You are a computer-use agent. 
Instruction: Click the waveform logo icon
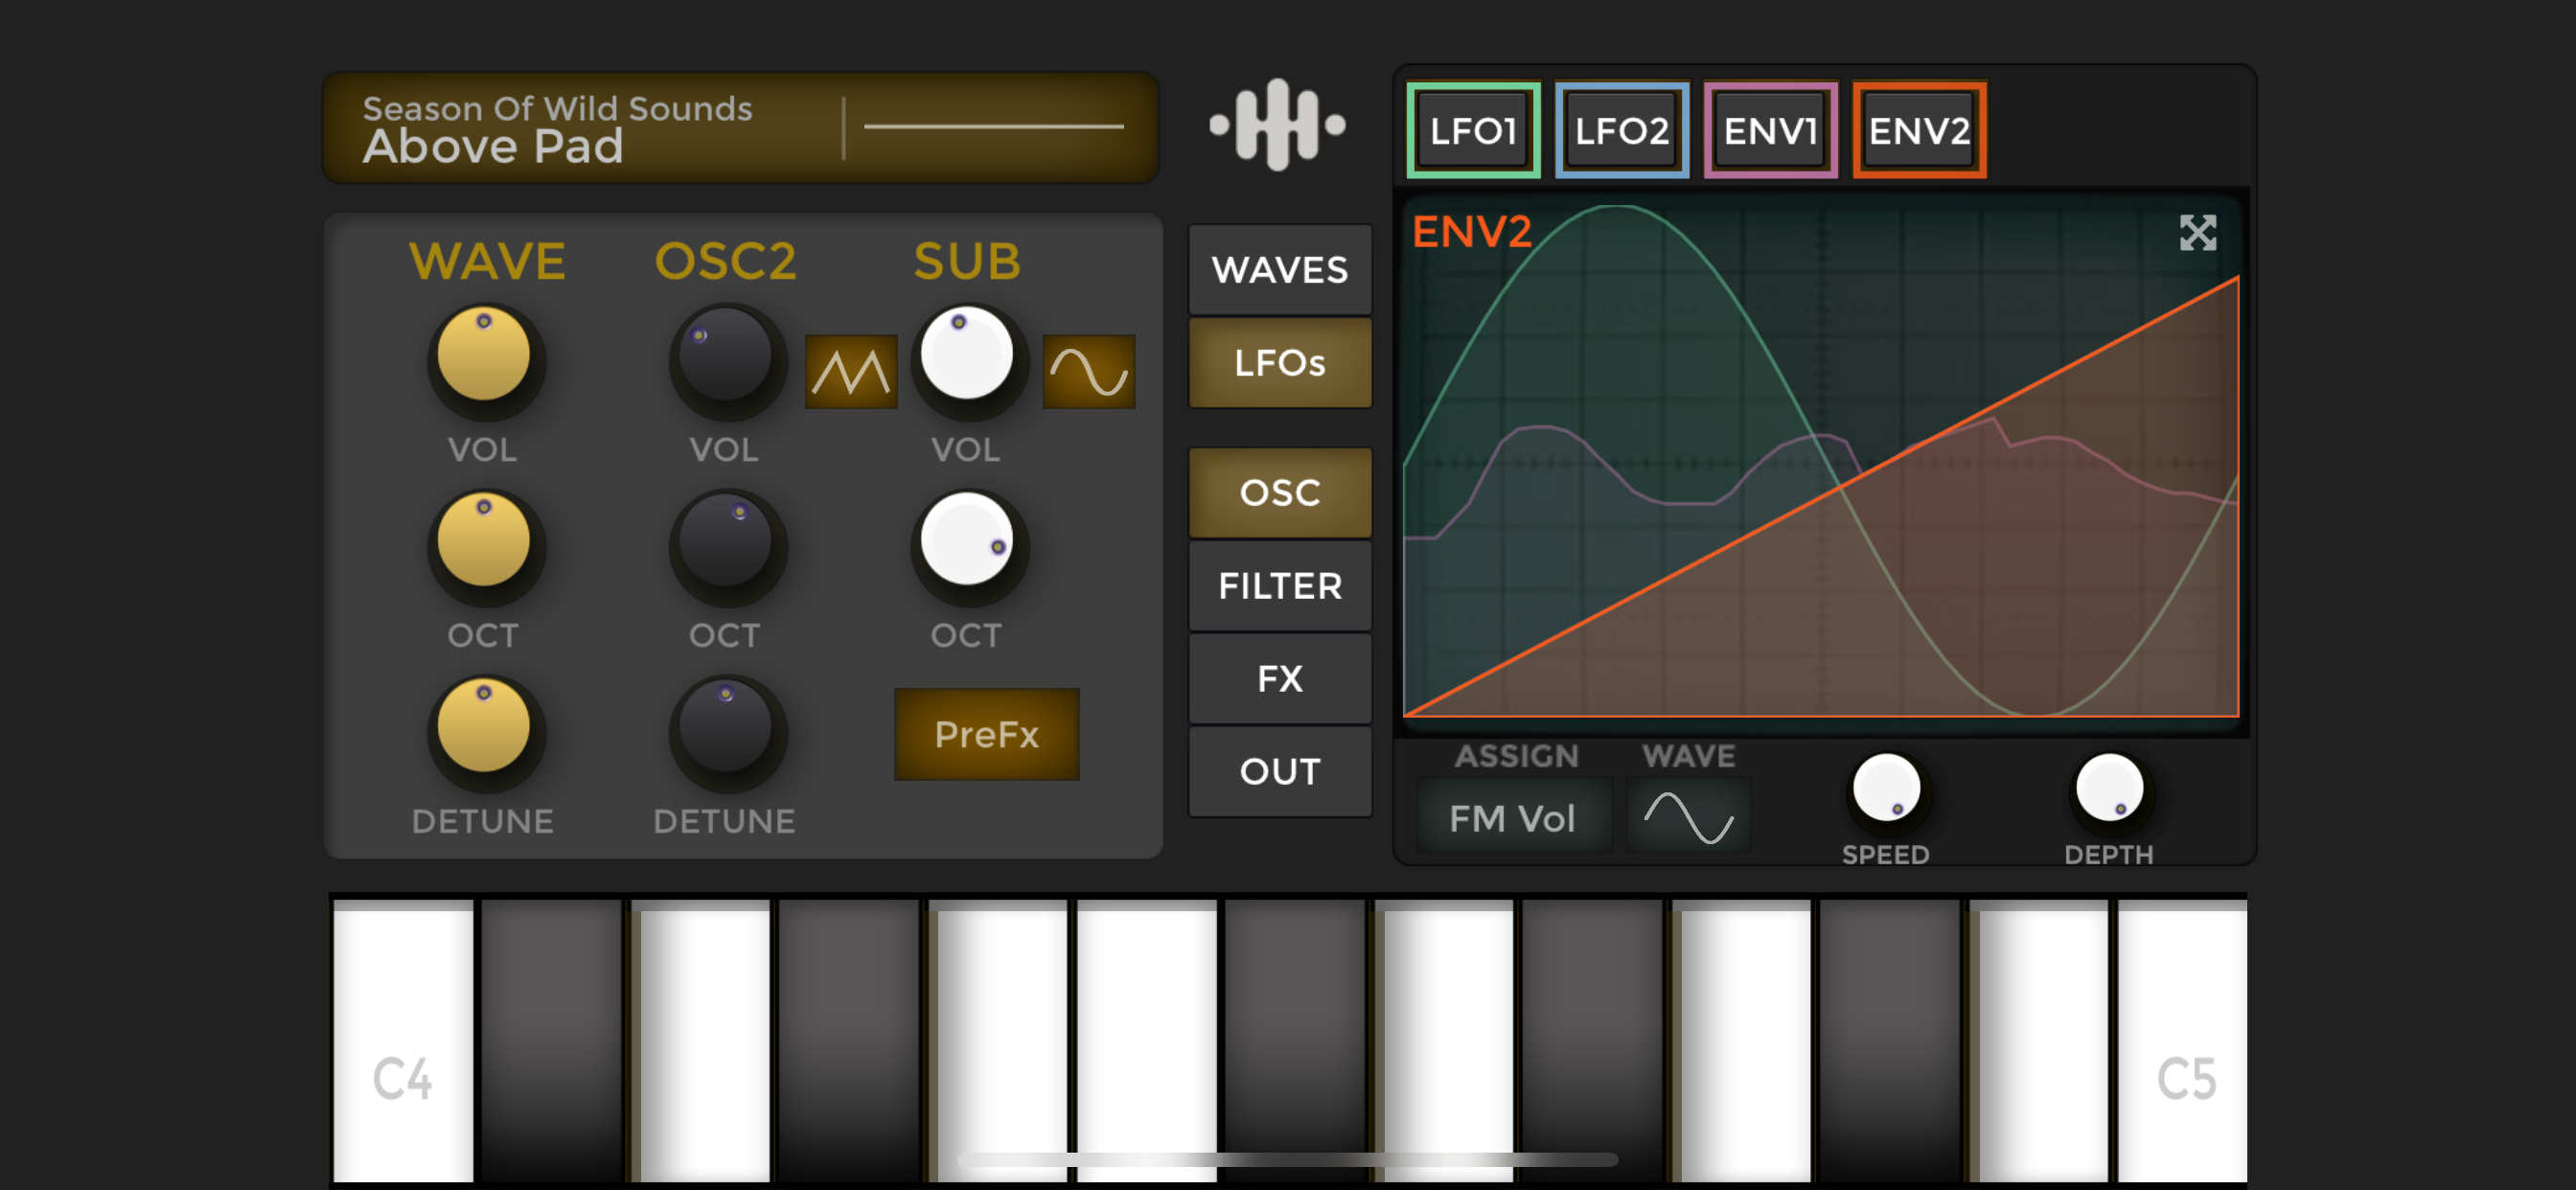coord(1277,125)
